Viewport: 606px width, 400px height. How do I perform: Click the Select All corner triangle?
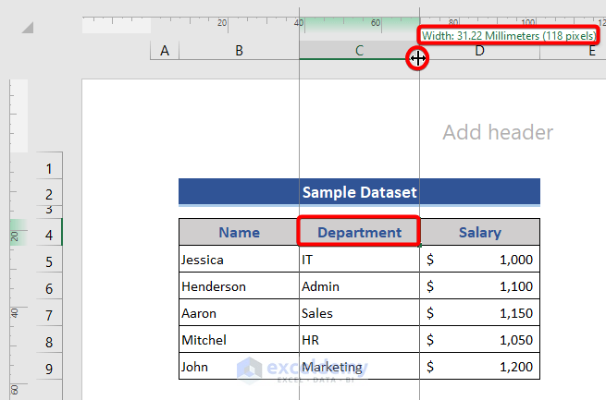point(28,28)
